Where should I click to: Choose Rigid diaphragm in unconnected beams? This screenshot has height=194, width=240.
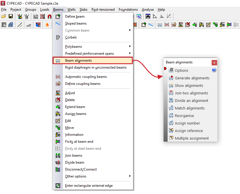[x=93, y=67]
